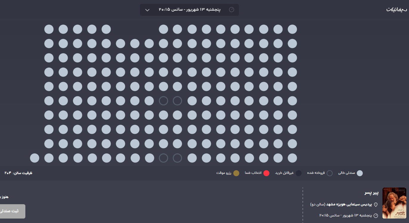Click the clock icon in the showtime selector
409x223 pixels.
[231, 10]
